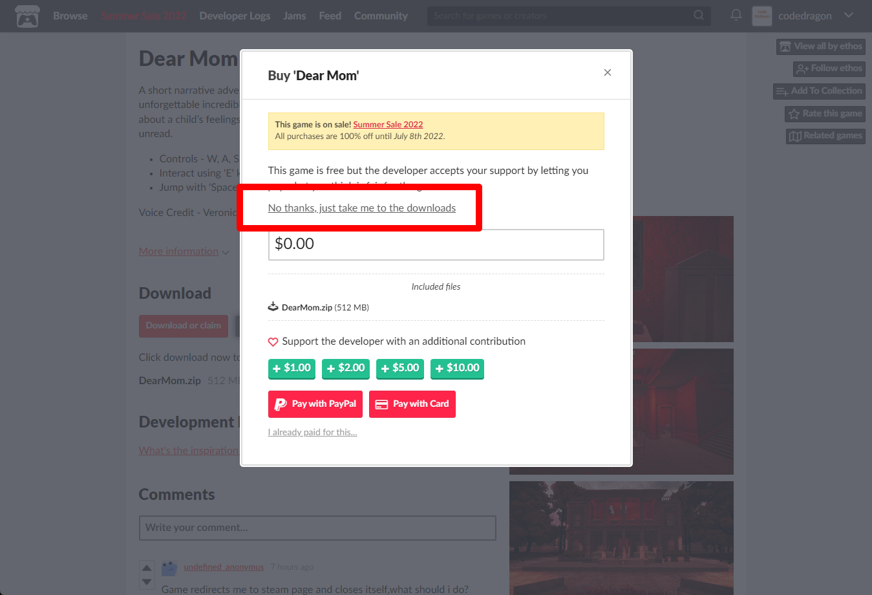Screen dimensions: 872x595
Task: Click the DearMom.zip download icon in the dialog
Action: pos(273,307)
